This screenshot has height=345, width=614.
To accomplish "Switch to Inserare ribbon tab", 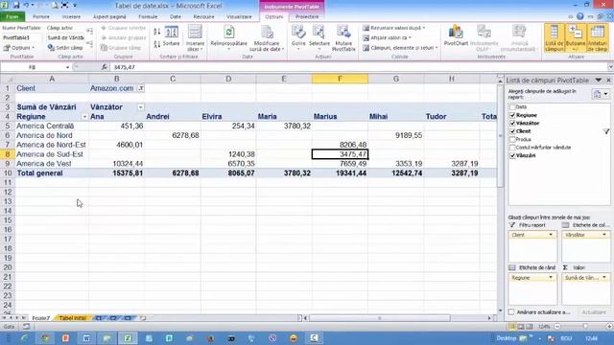I will pos(71,17).
